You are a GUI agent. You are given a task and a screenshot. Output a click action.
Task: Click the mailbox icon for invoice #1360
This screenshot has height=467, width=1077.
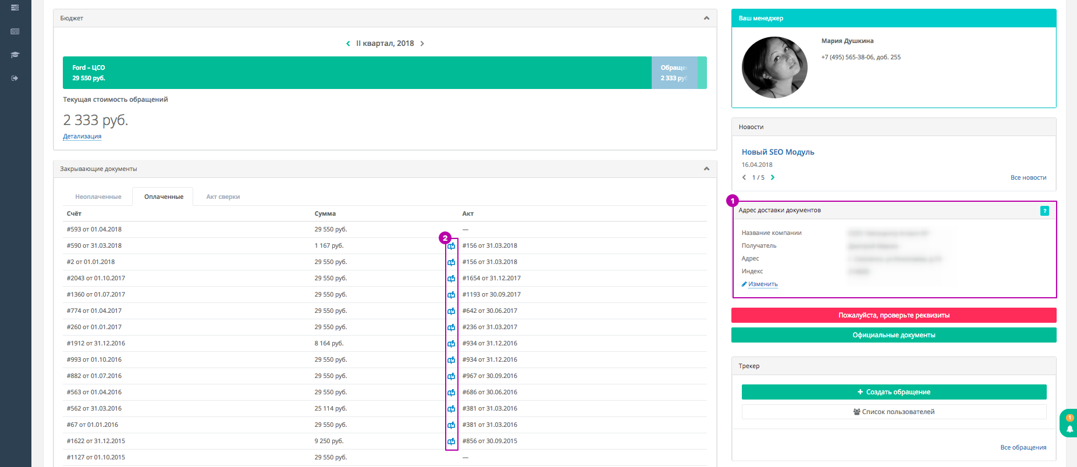451,295
